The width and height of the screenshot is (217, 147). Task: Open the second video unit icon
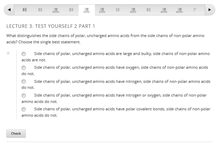(x=40, y=10)
